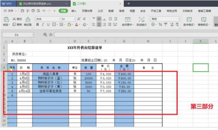
Task: Click the name box showing K4
Action: pos(18,35)
